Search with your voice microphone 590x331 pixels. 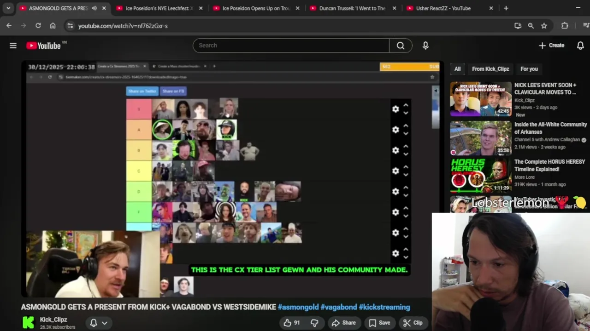click(x=425, y=45)
